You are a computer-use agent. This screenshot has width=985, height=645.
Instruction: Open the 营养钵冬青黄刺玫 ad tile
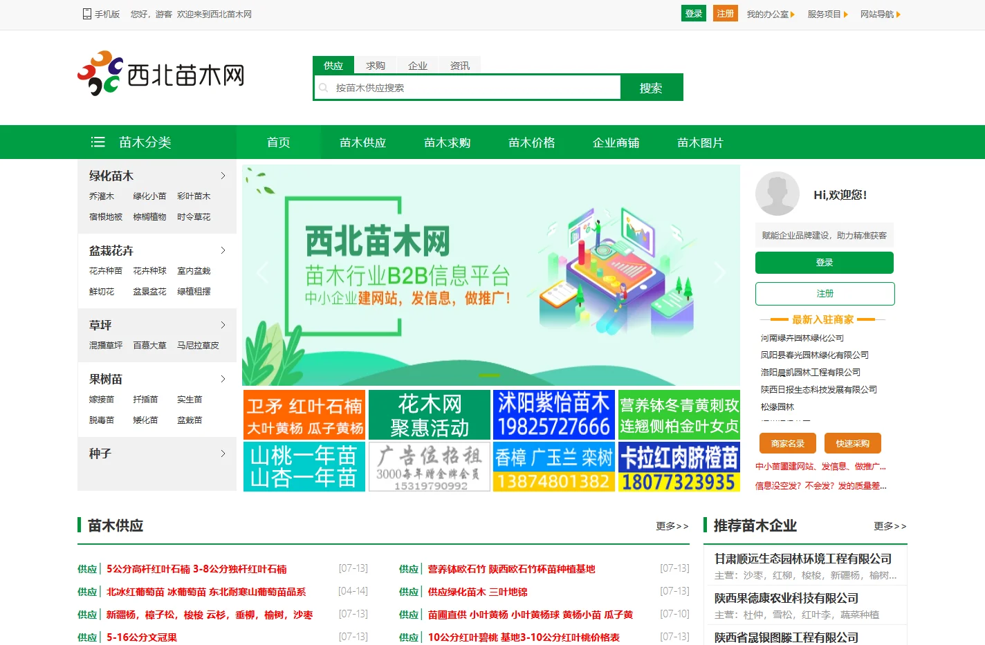coord(679,415)
